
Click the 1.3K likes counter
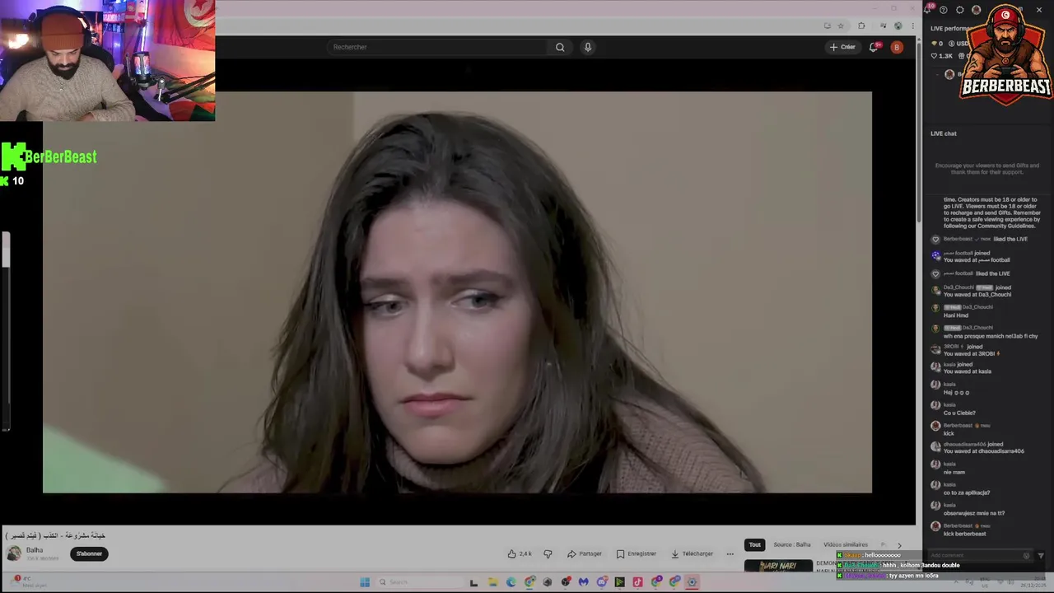pyautogui.click(x=942, y=56)
